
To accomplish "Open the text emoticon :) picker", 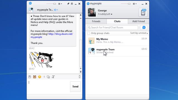I will (44, 77).
